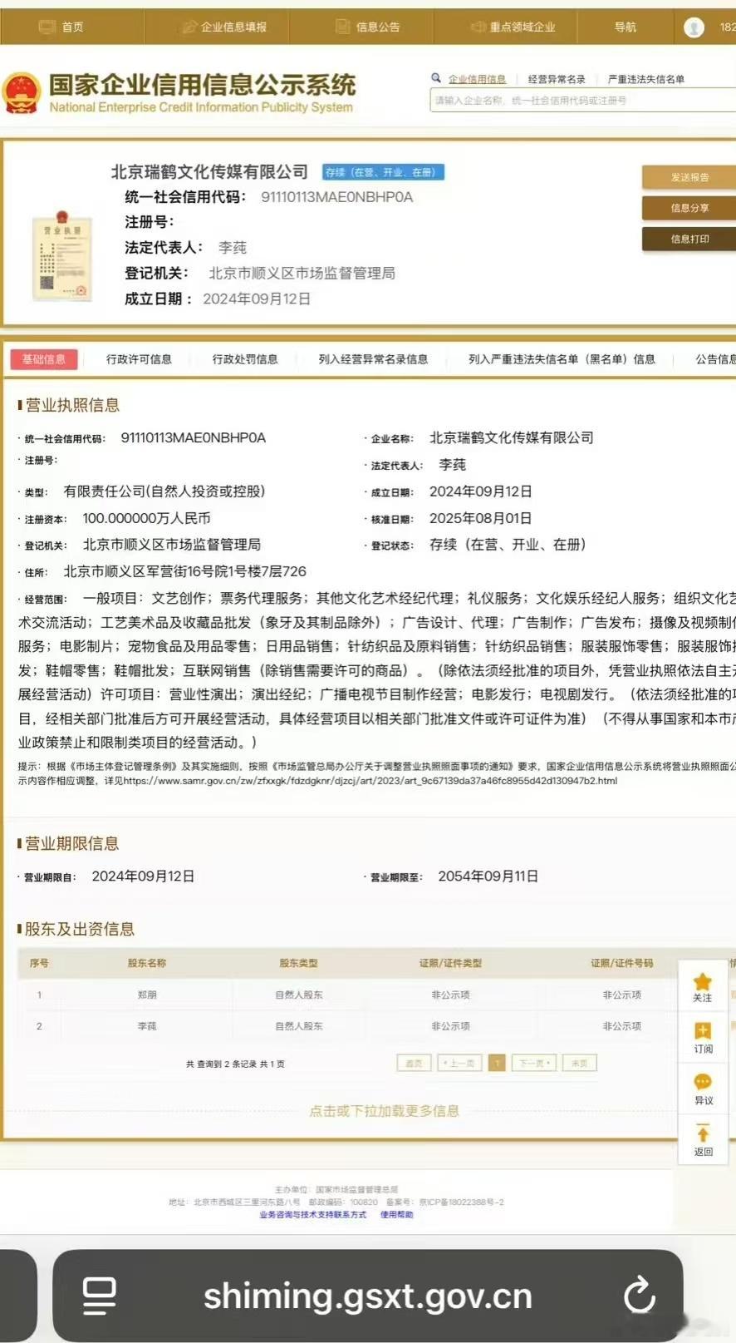Go to 末页 last shareholder page
736x1343 pixels.
580,1063
